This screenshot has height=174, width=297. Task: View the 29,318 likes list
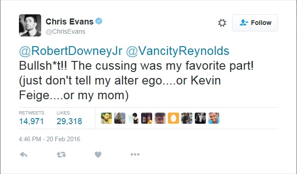(69, 118)
